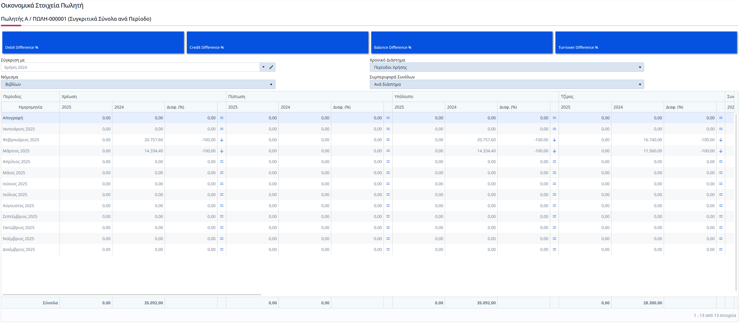
Task: Click the equals icon in Δεκέμβριος 2025 Τζίρος
Action: click(721, 249)
